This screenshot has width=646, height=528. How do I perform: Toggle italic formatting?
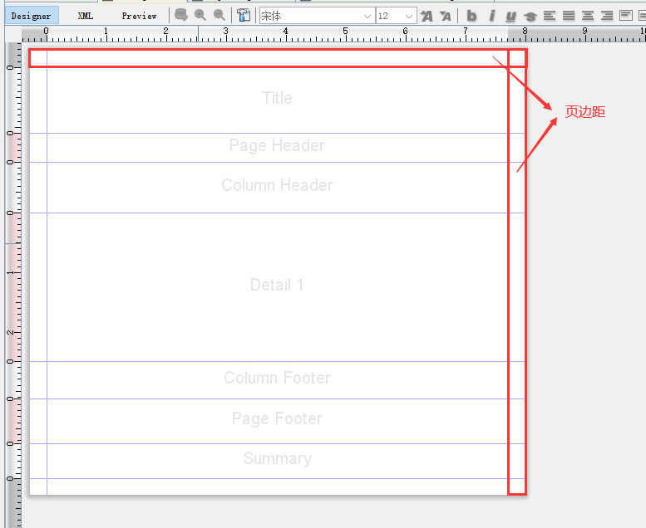(x=491, y=16)
